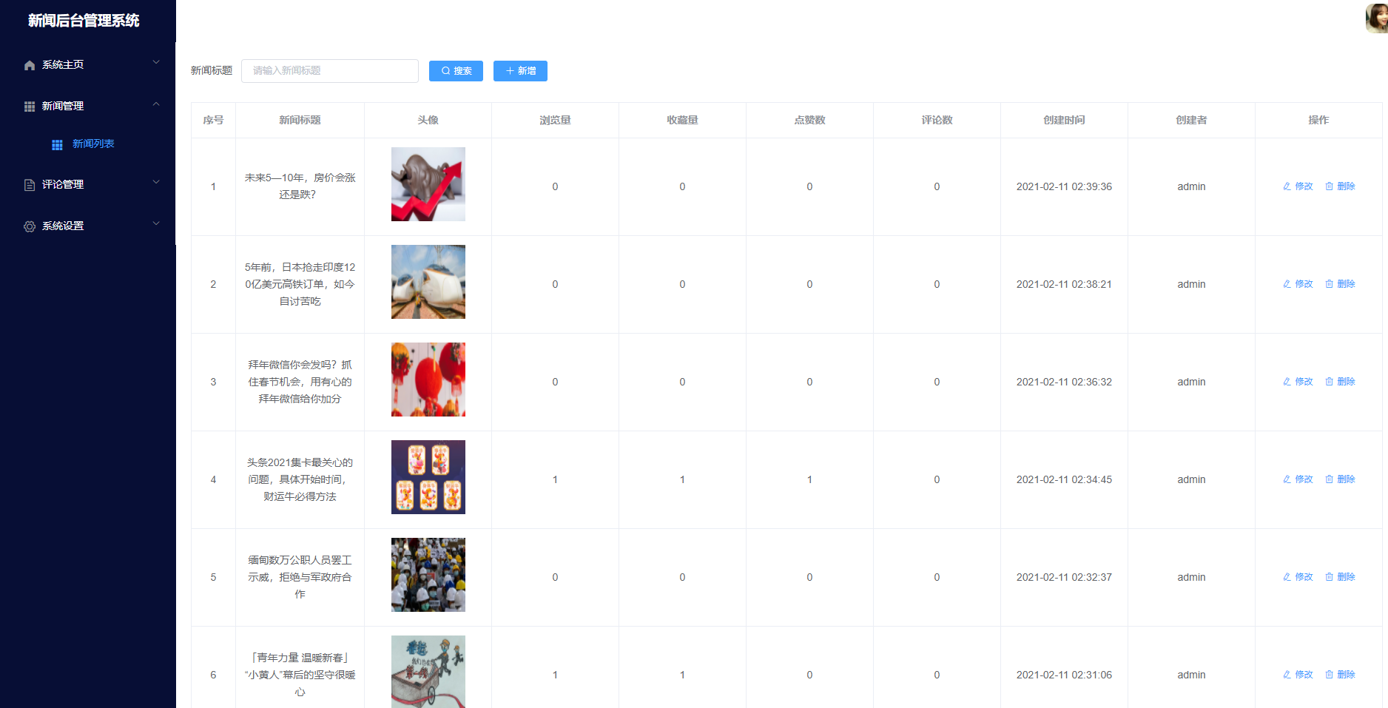
Task: Click the 浏览量 column header
Action: pyautogui.click(x=555, y=120)
